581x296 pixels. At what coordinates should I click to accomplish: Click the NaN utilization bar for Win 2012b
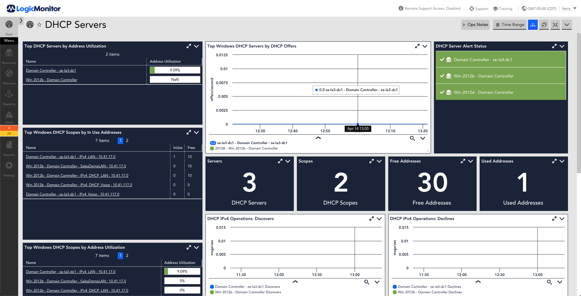click(x=175, y=80)
